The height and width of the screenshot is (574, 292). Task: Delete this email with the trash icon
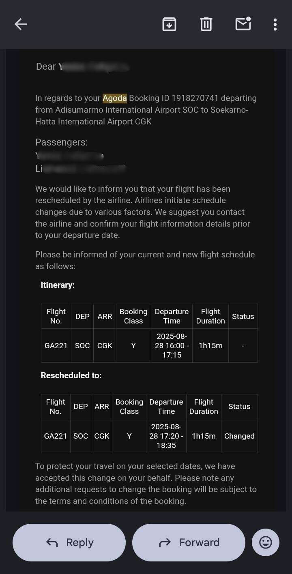[x=206, y=24]
